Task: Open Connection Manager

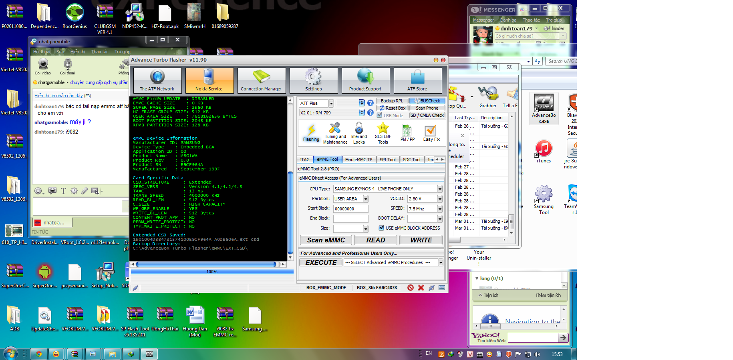Action: coord(262,80)
